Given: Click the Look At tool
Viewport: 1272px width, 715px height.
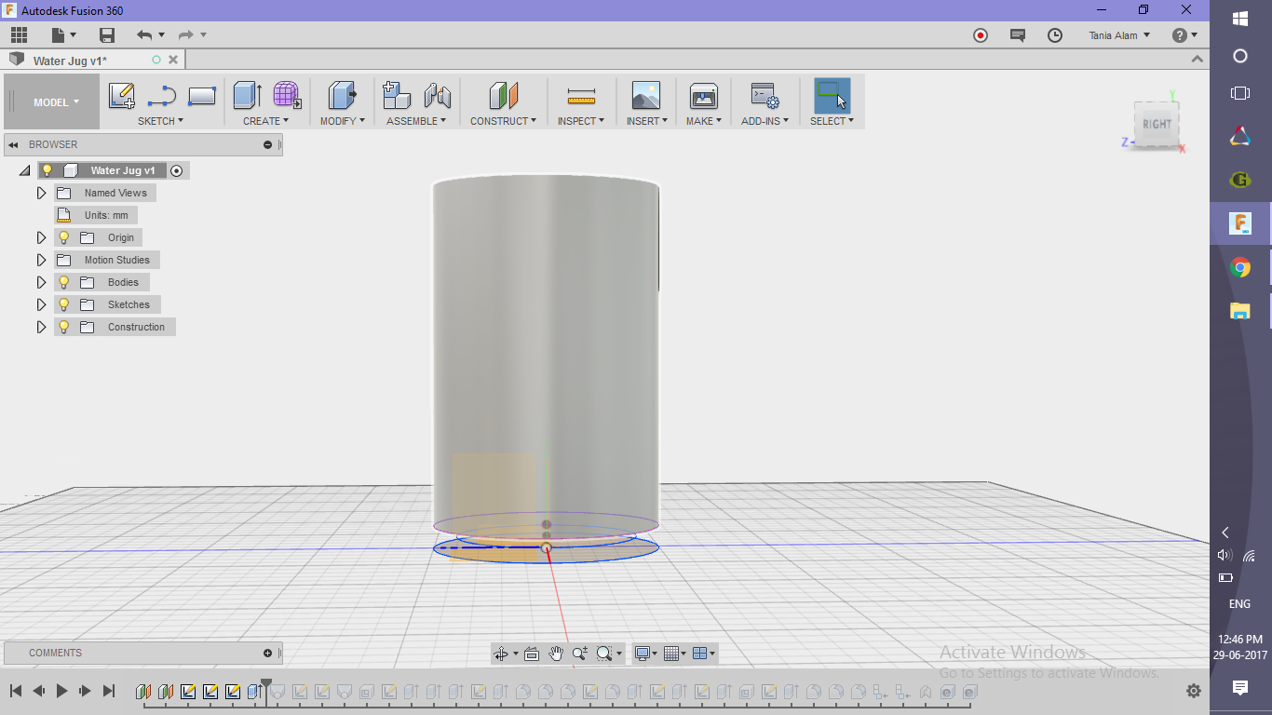Looking at the screenshot, I should click(532, 654).
